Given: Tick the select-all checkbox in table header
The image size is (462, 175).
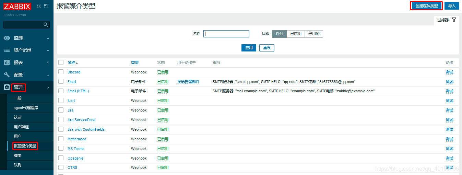Looking at the screenshot, I should click(61, 62).
